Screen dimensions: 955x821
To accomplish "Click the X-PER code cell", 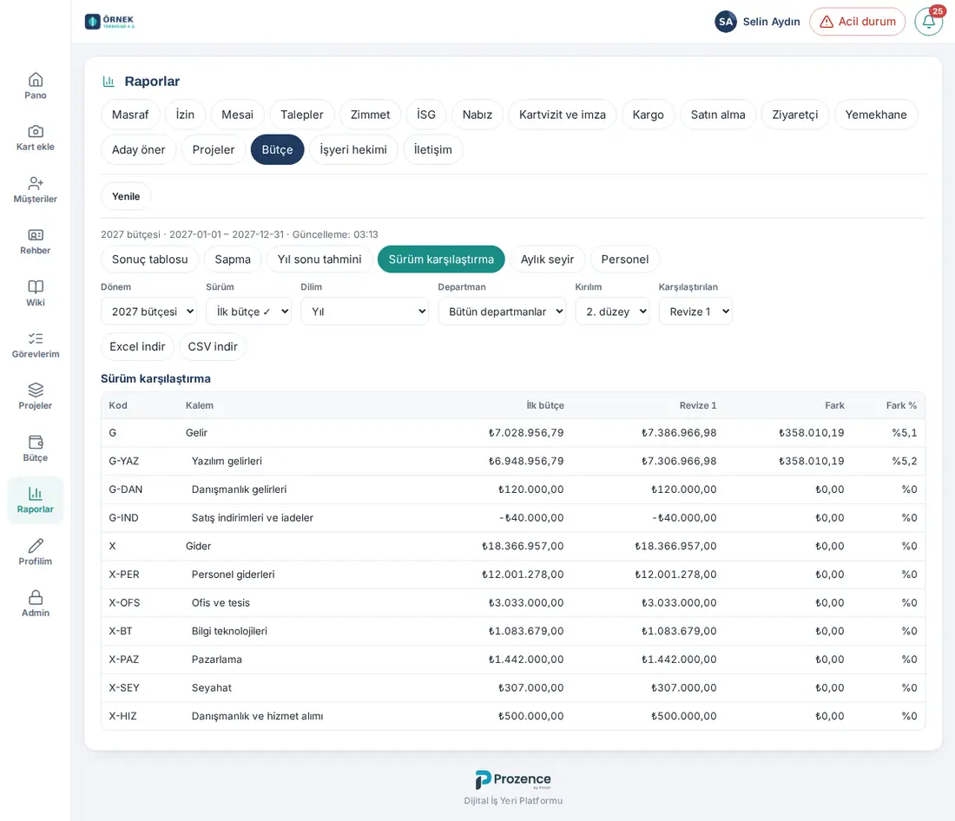I will (124, 575).
